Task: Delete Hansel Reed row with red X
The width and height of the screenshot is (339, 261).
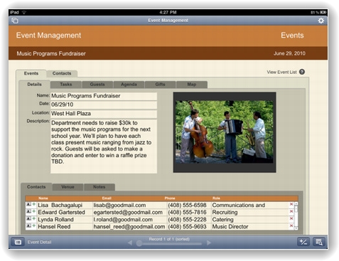Action: (291, 225)
